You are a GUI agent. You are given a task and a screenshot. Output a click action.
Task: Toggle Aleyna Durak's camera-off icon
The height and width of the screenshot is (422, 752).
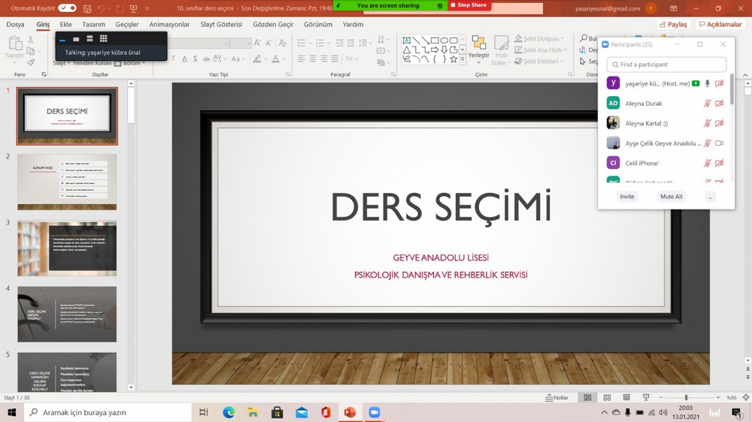(x=719, y=104)
